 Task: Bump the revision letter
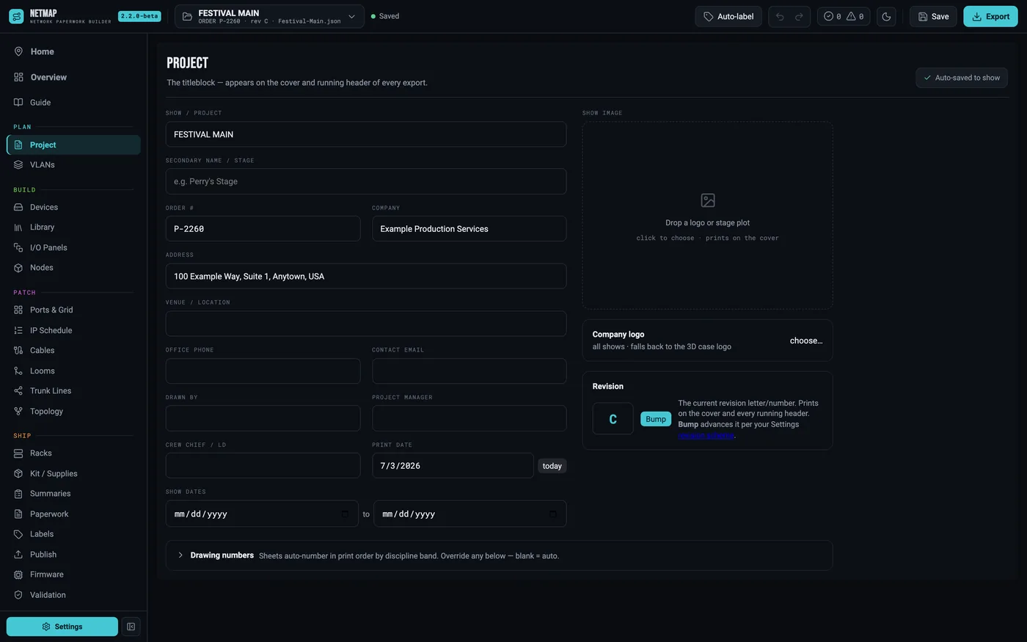(656, 419)
